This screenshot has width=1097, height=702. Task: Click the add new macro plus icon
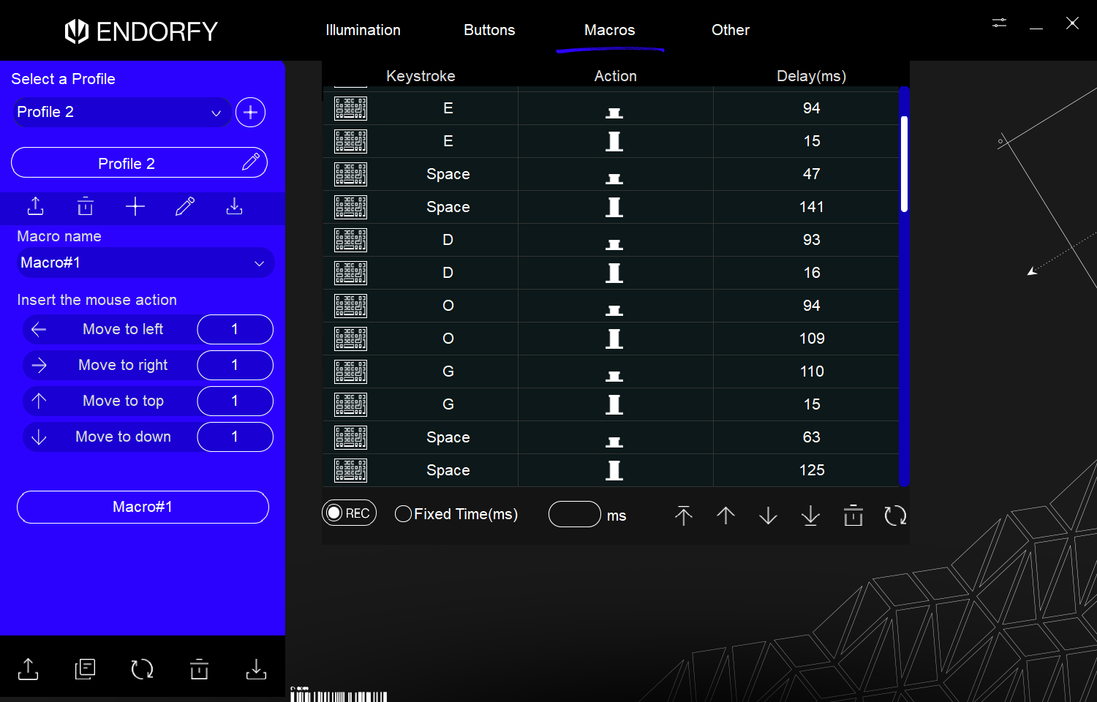tap(135, 207)
